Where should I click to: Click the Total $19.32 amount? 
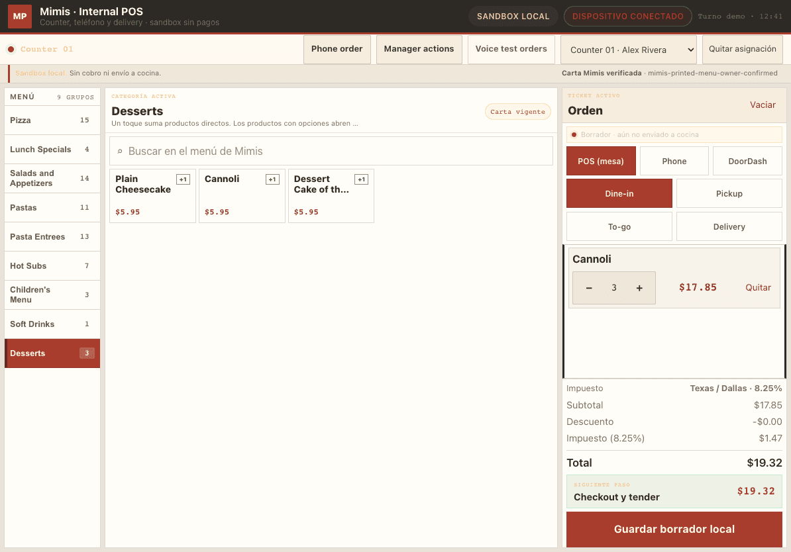(x=765, y=463)
